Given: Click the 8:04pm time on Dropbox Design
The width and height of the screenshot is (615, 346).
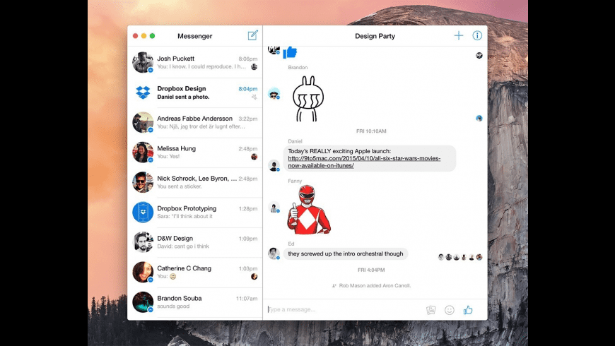Looking at the screenshot, I should (248, 89).
